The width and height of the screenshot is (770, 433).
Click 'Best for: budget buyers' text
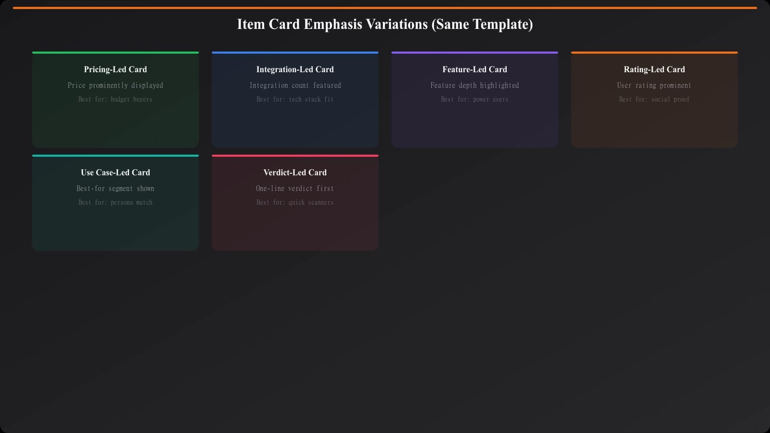click(115, 100)
